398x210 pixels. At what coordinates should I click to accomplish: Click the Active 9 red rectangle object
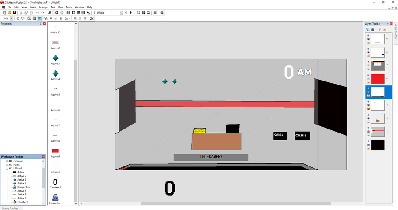(x=55, y=151)
